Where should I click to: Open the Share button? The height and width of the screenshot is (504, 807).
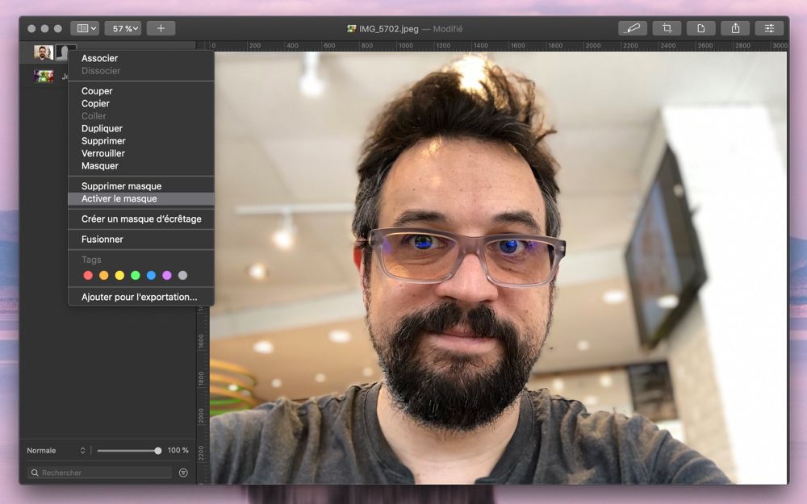click(735, 28)
